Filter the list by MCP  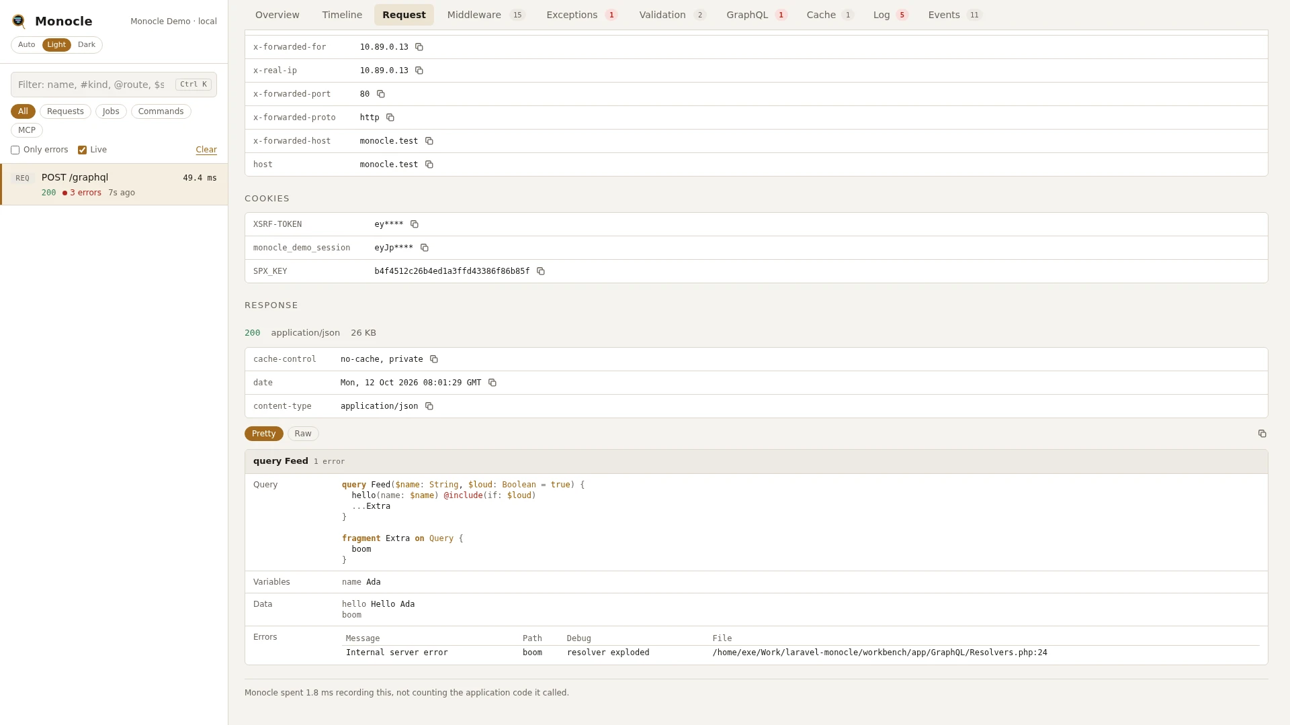pos(27,130)
